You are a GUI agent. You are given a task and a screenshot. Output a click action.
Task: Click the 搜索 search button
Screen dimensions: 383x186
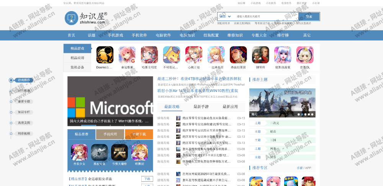coord(309,16)
